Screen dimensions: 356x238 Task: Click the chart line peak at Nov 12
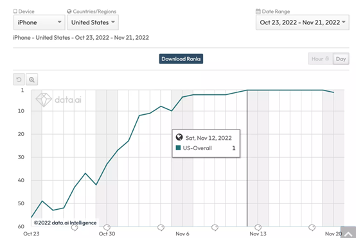247,90
